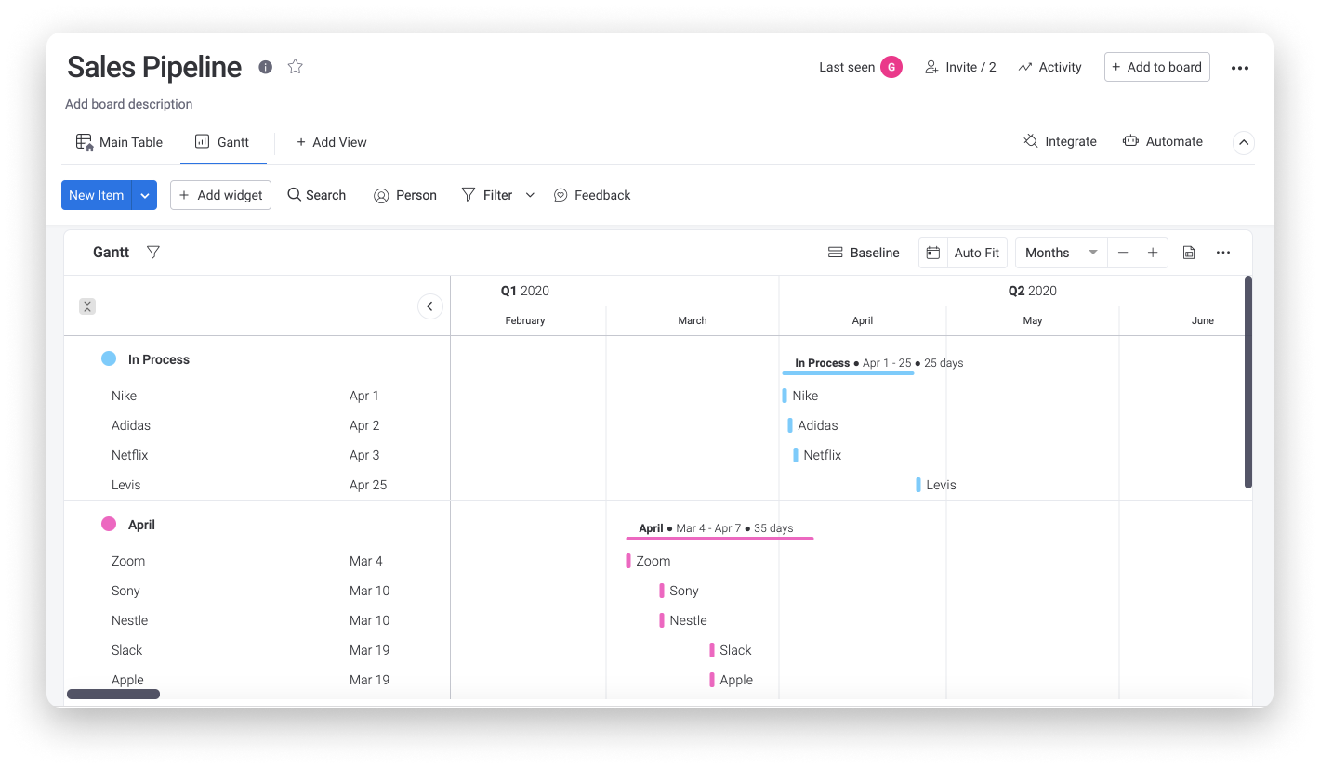Expand the Filter options chevron
The image size is (1320, 768).
coord(530,195)
